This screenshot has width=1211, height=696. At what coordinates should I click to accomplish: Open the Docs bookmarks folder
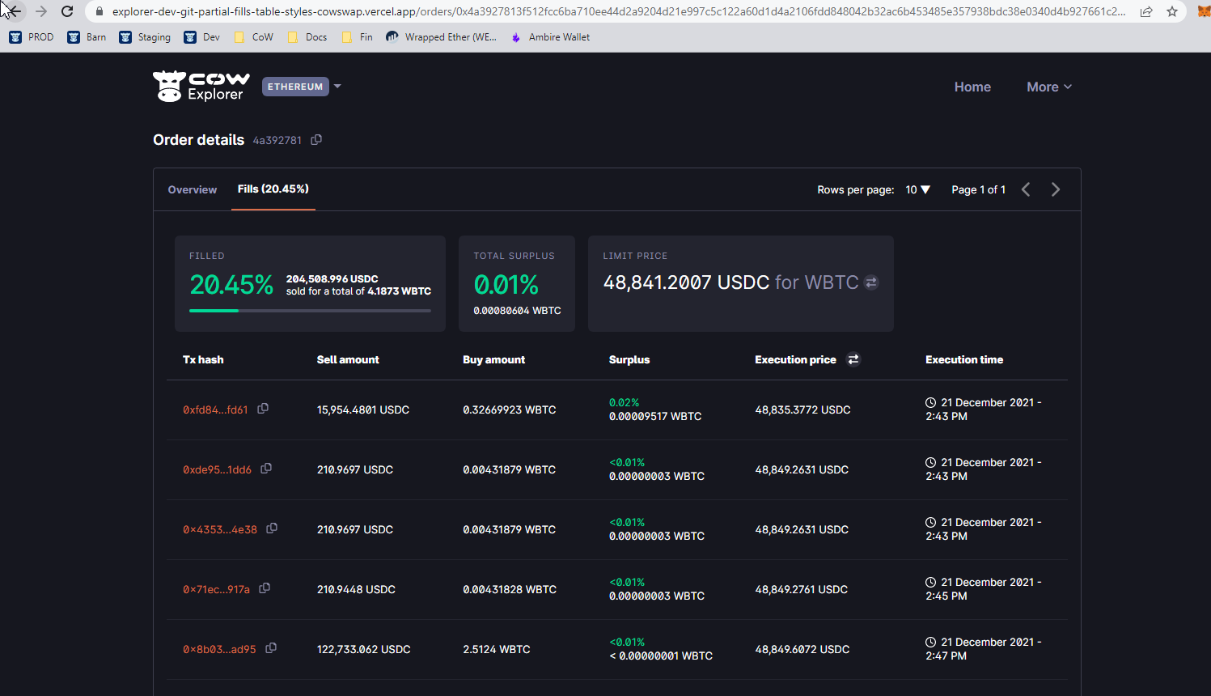(307, 37)
